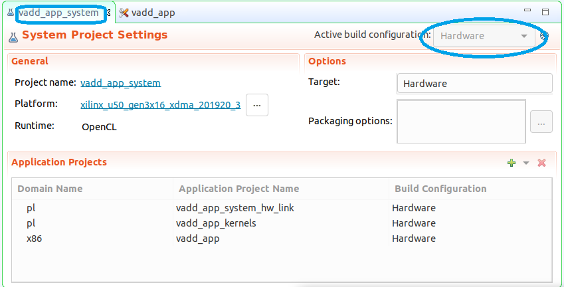Viewport: 564px width, 287px height.
Task: Click the red X remove application icon
Action: pos(541,163)
